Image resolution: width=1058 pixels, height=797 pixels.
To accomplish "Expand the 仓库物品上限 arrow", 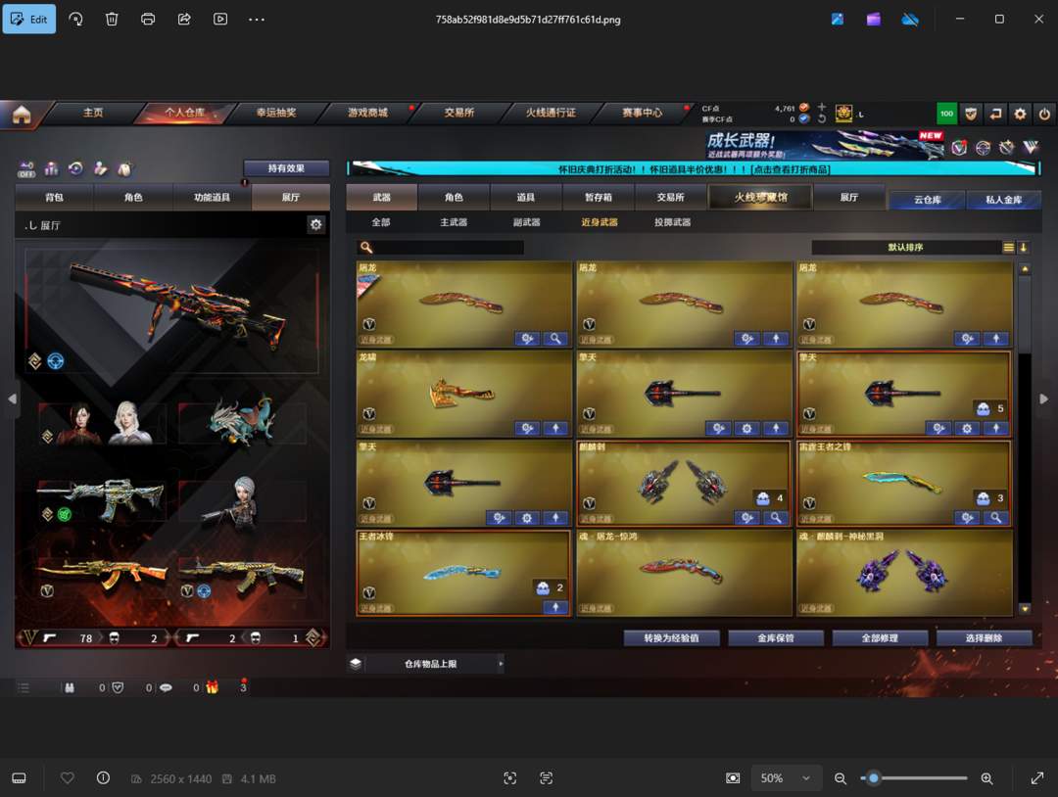I will tap(501, 664).
